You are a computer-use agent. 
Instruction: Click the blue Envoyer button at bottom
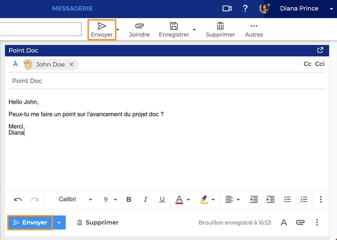click(30, 223)
